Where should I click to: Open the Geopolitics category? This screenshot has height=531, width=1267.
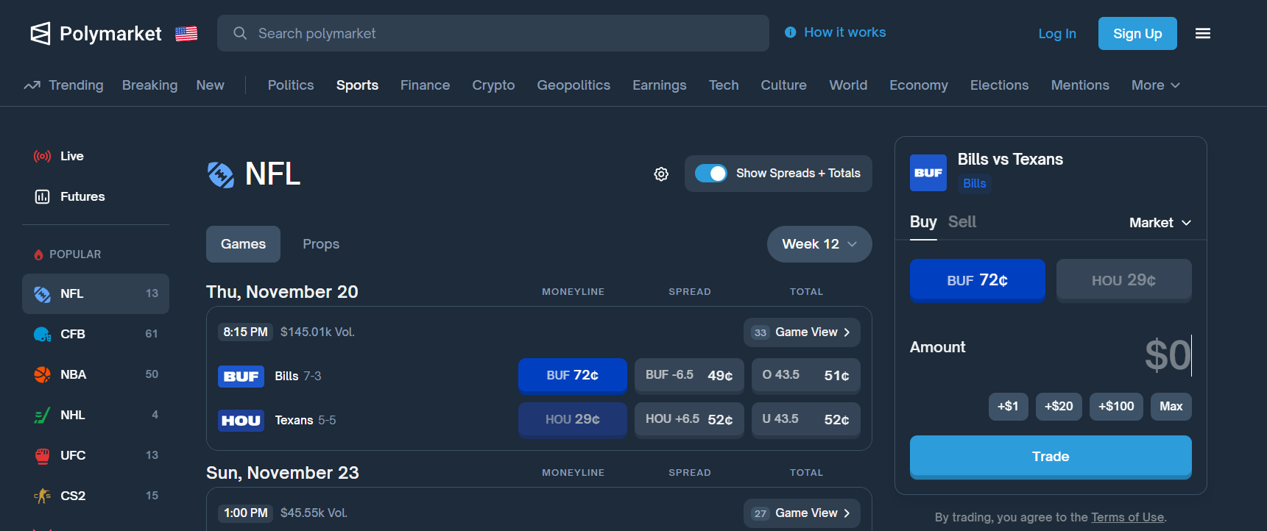click(x=573, y=85)
